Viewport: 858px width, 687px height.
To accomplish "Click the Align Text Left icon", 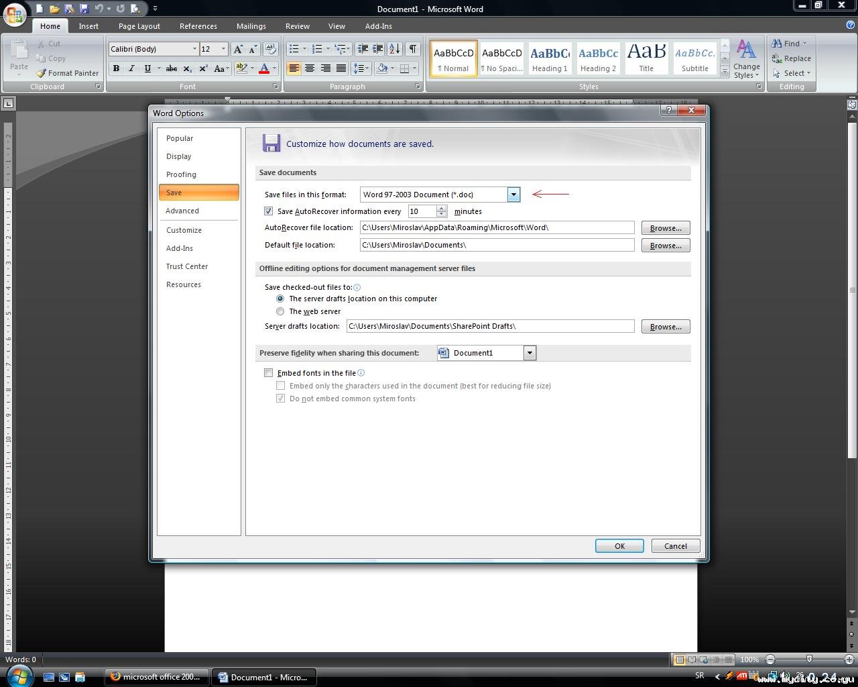I will pyautogui.click(x=294, y=68).
